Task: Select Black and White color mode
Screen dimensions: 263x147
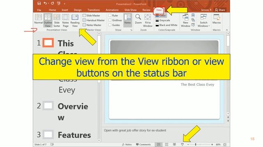Action: point(166,25)
